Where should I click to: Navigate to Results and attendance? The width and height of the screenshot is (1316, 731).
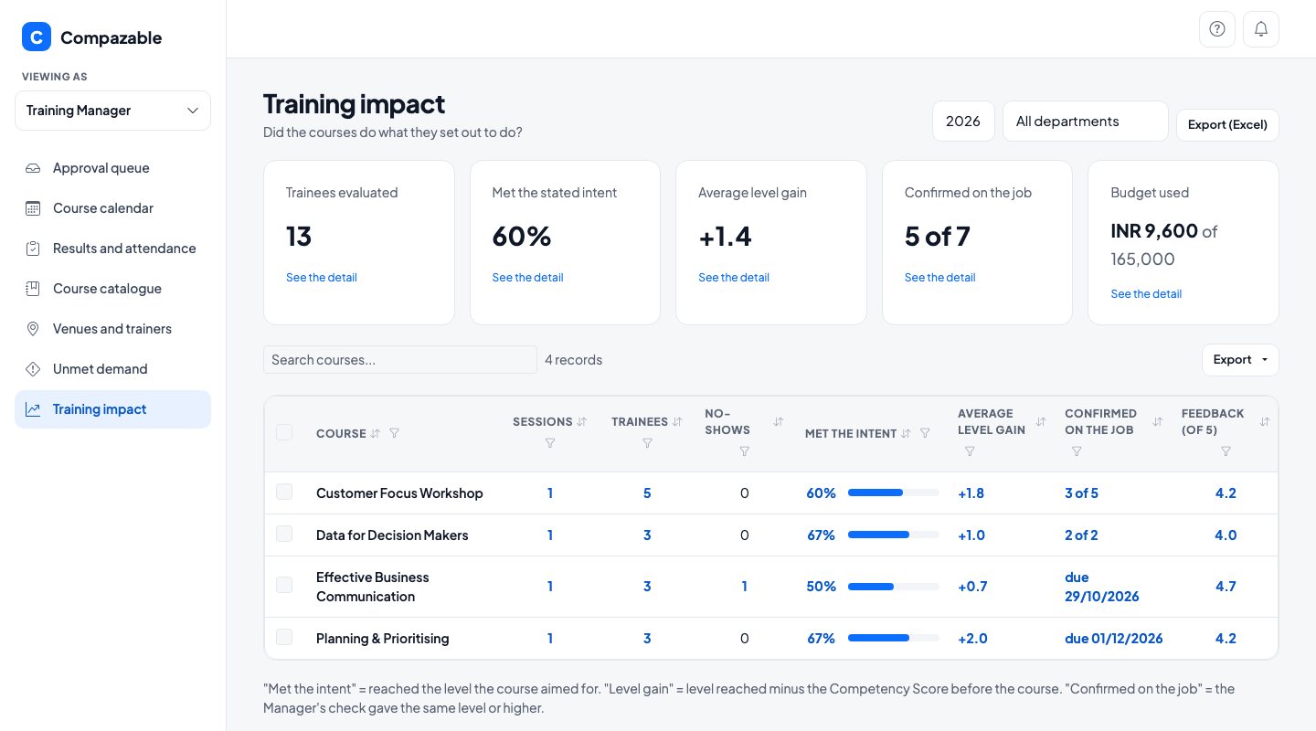(x=112, y=249)
